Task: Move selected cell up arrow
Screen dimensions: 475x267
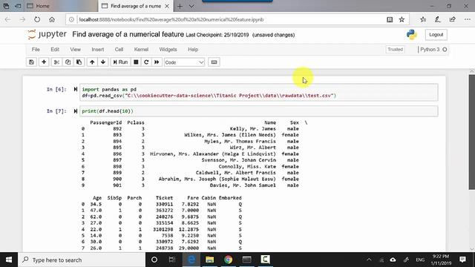Action: click(x=92, y=62)
